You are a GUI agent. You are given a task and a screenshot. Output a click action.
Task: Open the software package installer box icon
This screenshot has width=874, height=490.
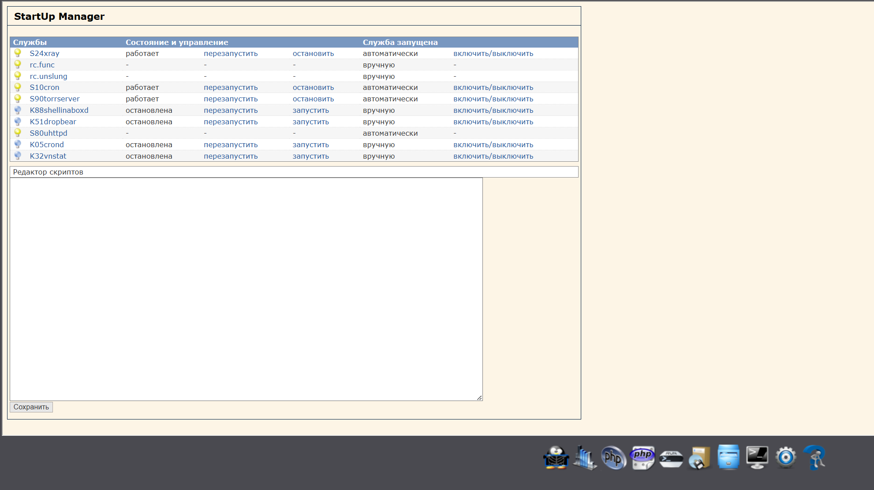[700, 457]
